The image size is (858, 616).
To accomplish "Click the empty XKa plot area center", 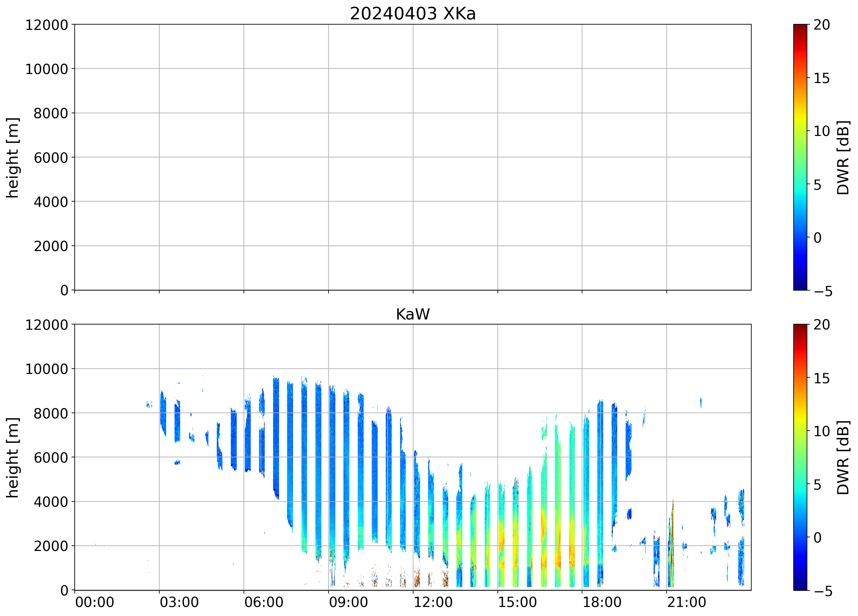I will (x=412, y=157).
